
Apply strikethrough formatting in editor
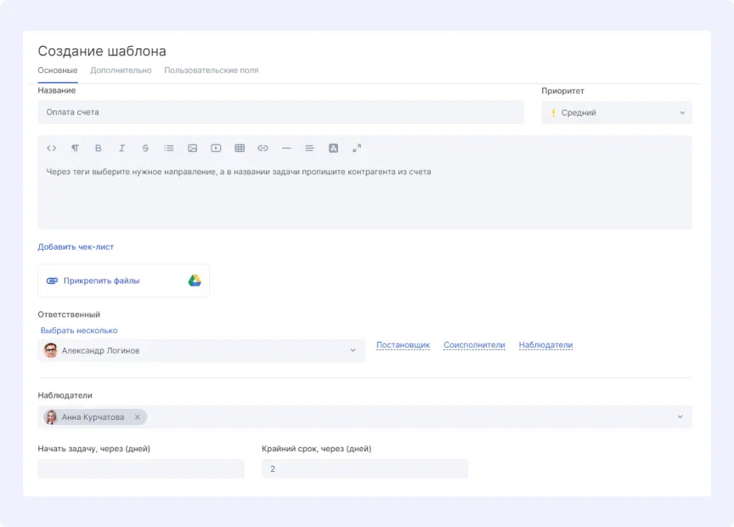click(145, 148)
